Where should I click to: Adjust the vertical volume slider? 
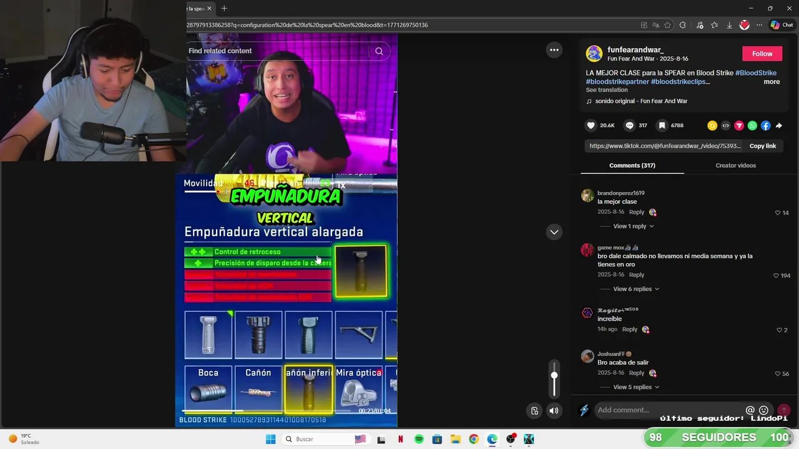[x=554, y=379]
